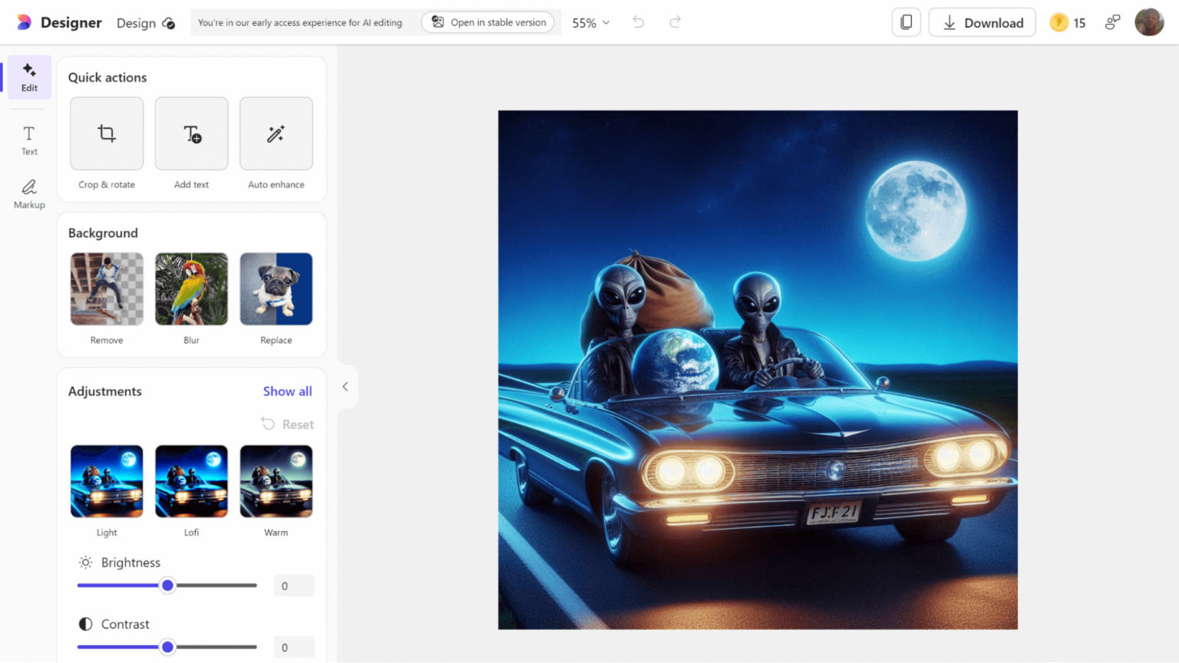1179x663 pixels.
Task: Apply the Warm filter preset
Action: pos(276,481)
